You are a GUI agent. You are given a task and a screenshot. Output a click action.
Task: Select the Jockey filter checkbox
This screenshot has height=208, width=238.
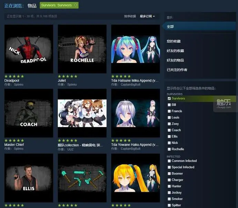(169, 193)
